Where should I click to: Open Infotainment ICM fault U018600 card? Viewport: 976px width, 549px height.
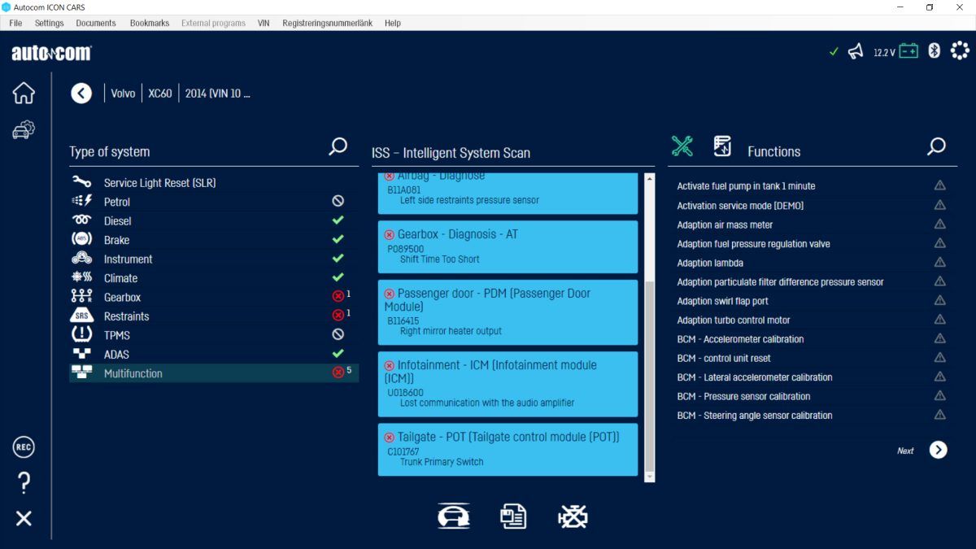508,384
